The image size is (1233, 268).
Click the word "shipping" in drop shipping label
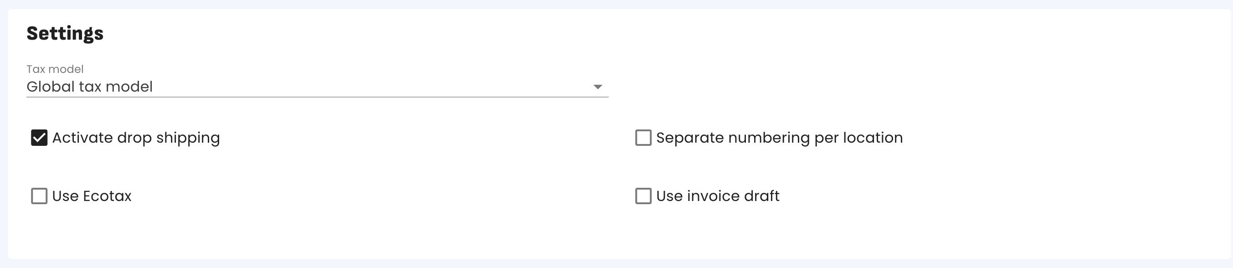tap(188, 139)
